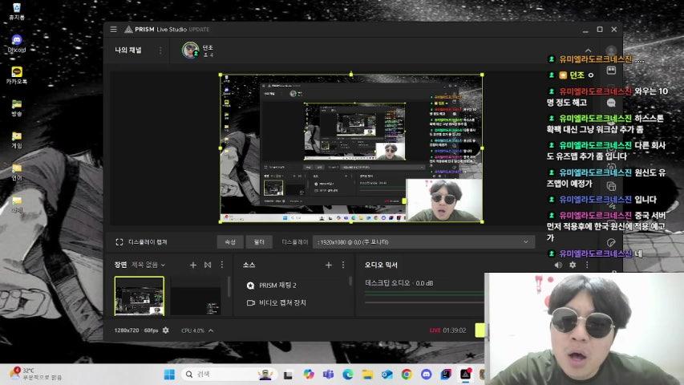Viewport: 684px width, 385px height.
Task: Open the scene transition icon
Action: point(208,265)
